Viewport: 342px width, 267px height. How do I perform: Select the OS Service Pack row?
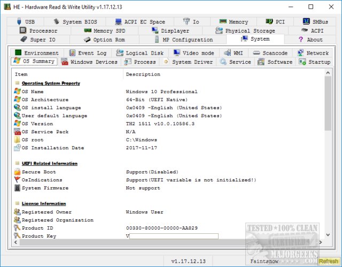168,132
